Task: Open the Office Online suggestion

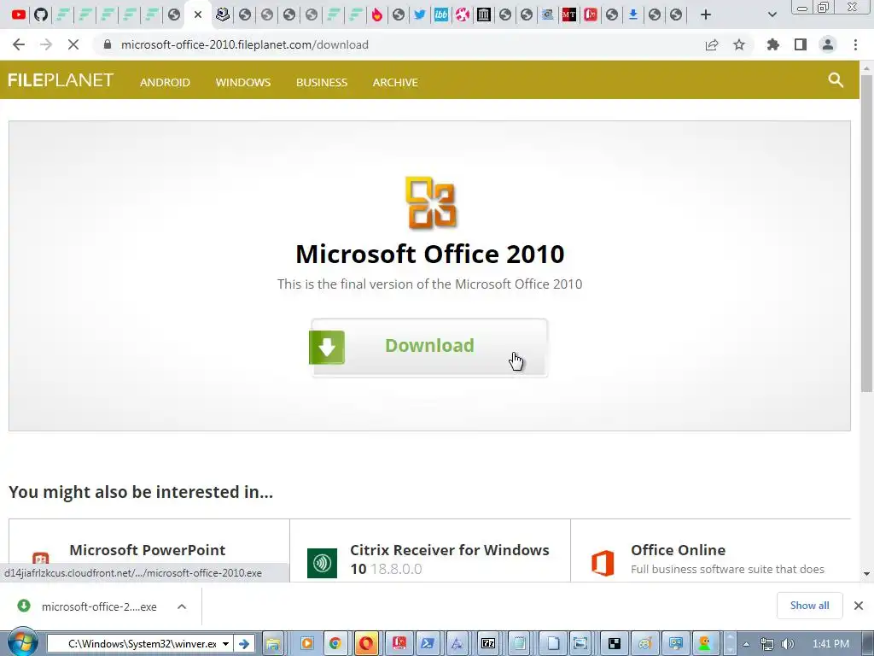Action: click(x=678, y=550)
